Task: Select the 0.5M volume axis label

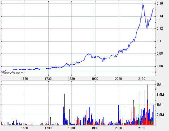Action: pos(160,115)
